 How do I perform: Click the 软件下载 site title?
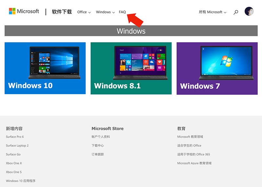coord(62,12)
